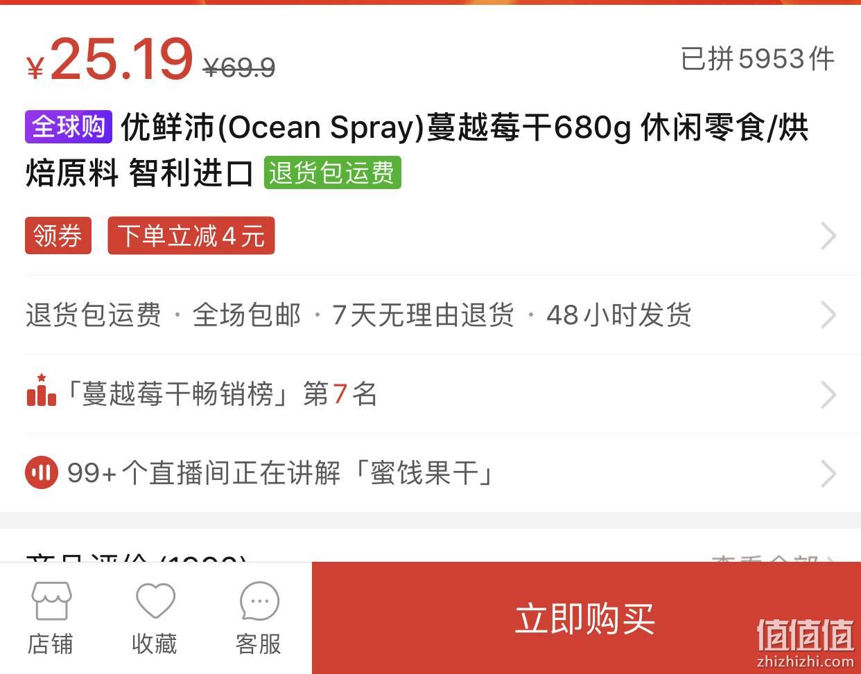Tap the 收藏 heart icon
The height and width of the screenshot is (674, 861).
(155, 601)
